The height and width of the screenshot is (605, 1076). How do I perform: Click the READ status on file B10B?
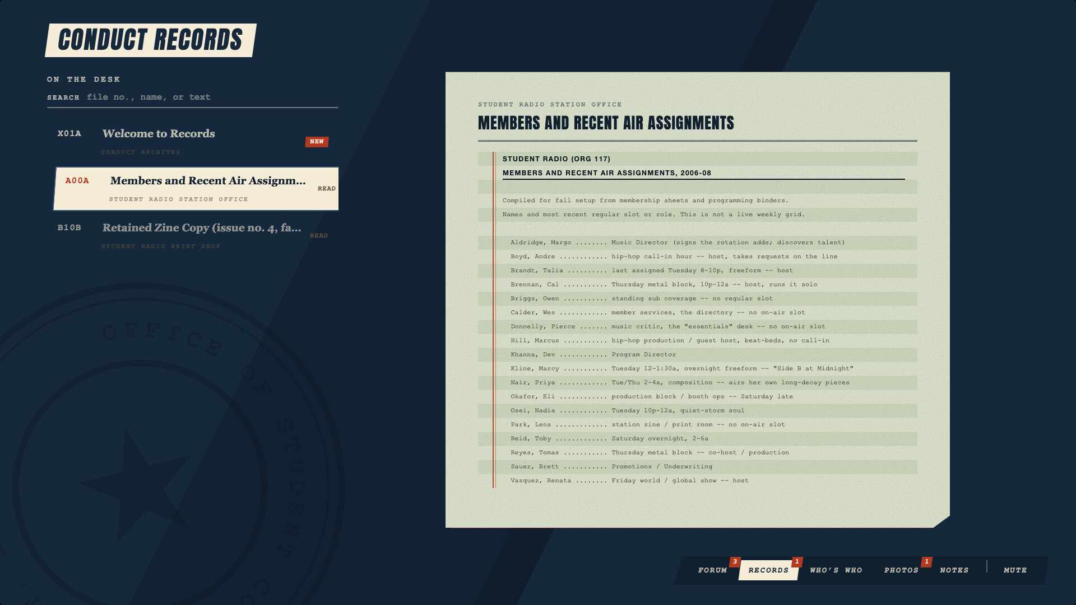point(319,236)
